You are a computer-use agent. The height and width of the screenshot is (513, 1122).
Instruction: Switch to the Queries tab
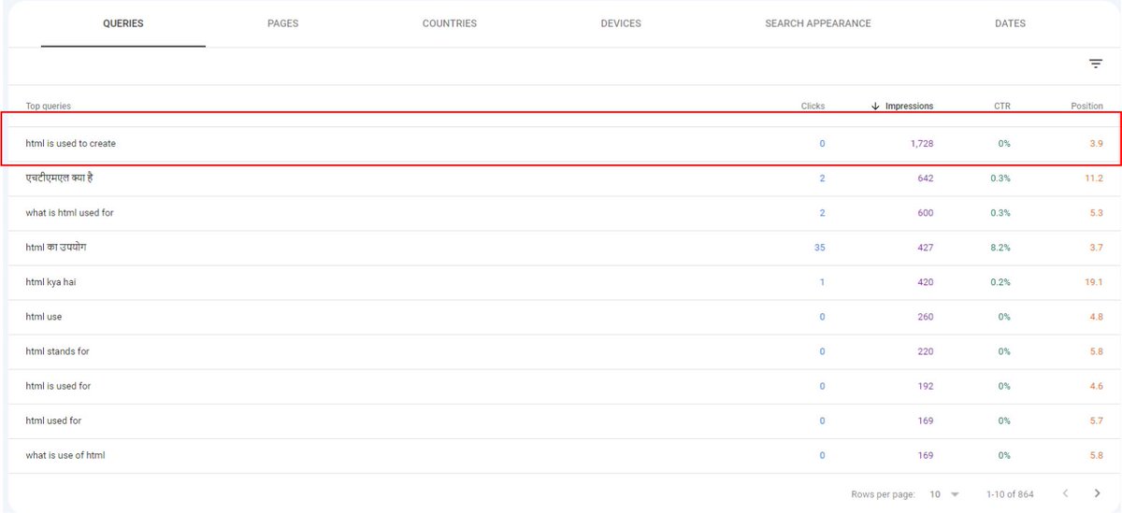(123, 23)
